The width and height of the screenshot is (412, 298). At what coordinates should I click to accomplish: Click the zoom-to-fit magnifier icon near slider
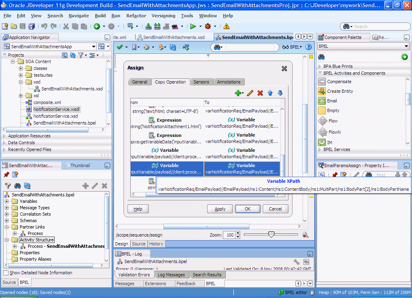(x=305, y=235)
